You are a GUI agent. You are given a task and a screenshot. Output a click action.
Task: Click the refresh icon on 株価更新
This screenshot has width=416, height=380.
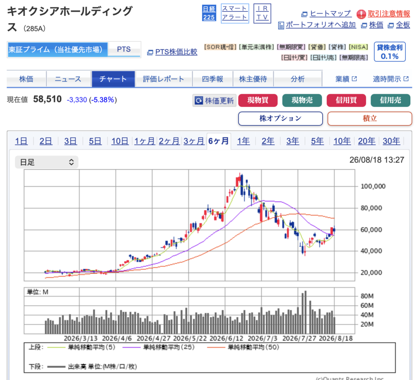click(x=199, y=101)
